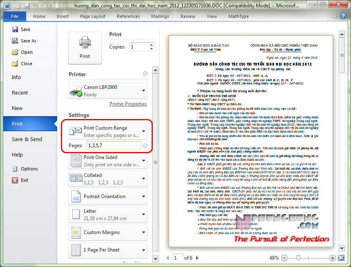Click the zoom to page icon
The width and height of the screenshot is (351, 267).
coord(342,258)
